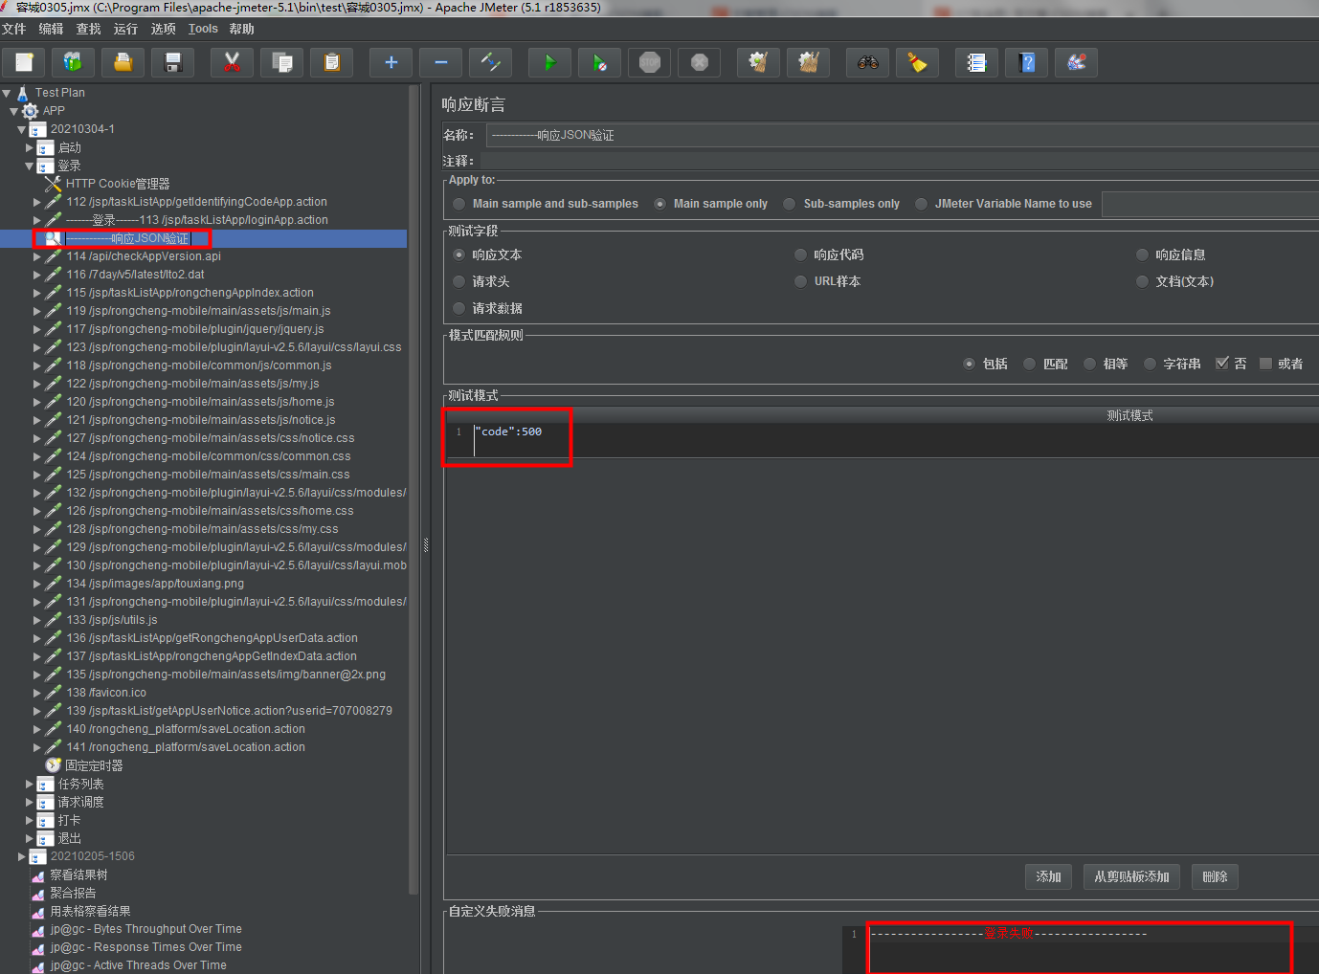Open the Function Helper dialog icon
Image resolution: width=1319 pixels, height=974 pixels.
(x=976, y=62)
